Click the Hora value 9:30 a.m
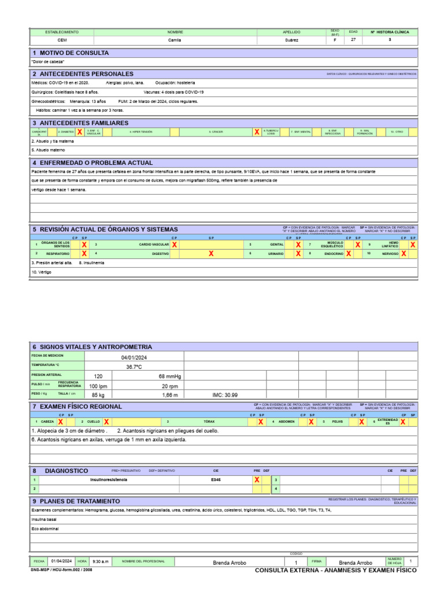Image resolution: width=444 pixels, height=592 pixels. [x=101, y=562]
